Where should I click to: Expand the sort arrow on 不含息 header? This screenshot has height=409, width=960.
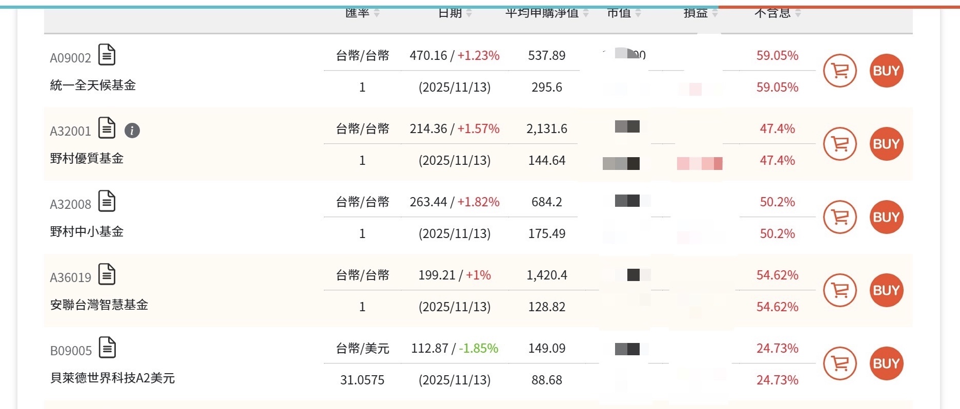pos(798,14)
